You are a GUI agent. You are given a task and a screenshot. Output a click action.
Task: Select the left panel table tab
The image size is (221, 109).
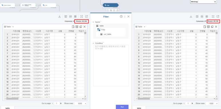point(7,108)
